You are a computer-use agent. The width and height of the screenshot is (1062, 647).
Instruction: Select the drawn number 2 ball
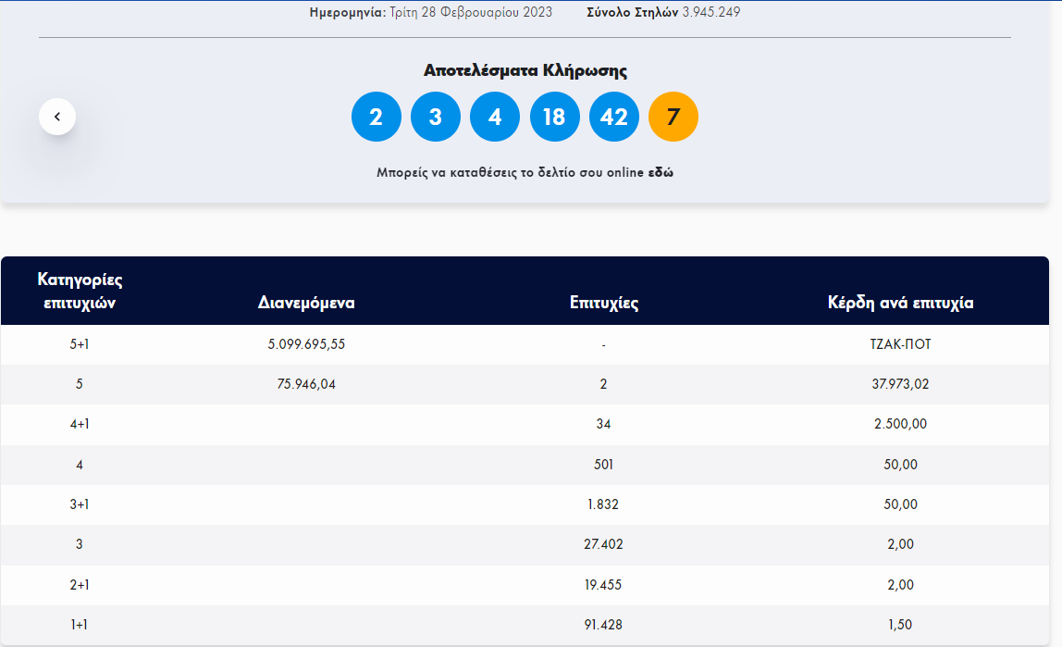click(x=376, y=117)
